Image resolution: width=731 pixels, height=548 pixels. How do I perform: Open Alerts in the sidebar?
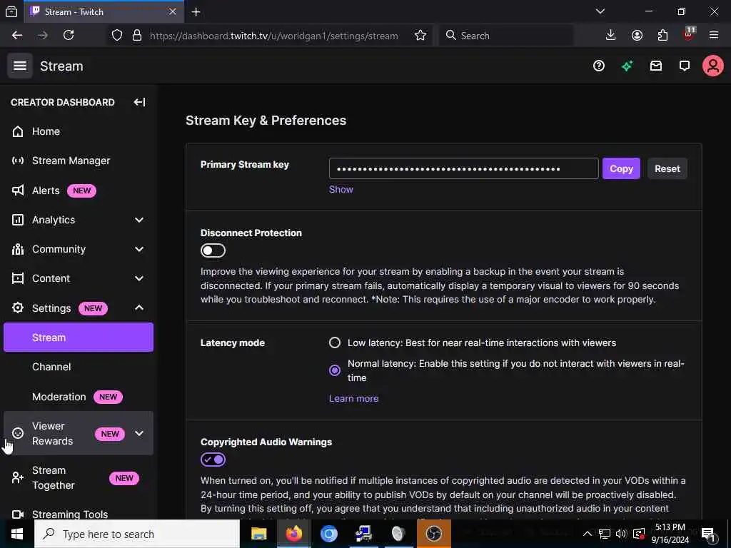click(x=79, y=191)
